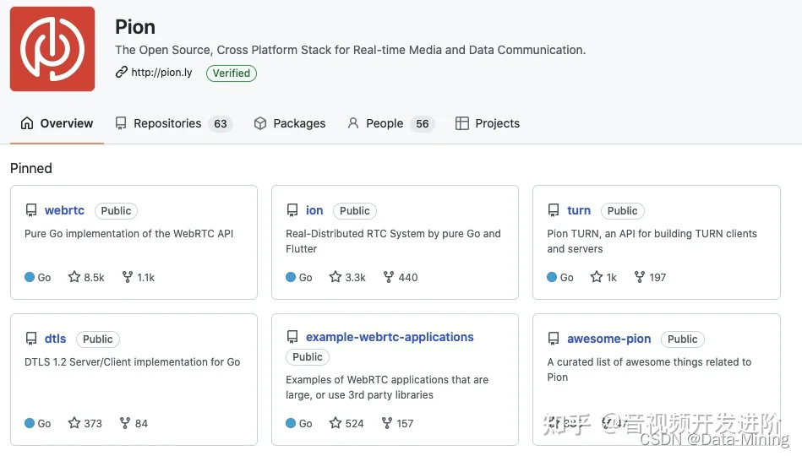The image size is (802, 456).
Task: Open the example-webrtc-applications repository
Action: pyautogui.click(x=390, y=337)
